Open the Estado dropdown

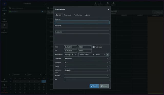pos(87,66)
